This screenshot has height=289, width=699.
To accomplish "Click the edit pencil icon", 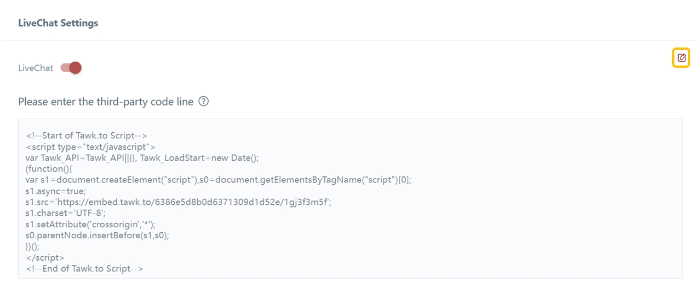I will (681, 57).
